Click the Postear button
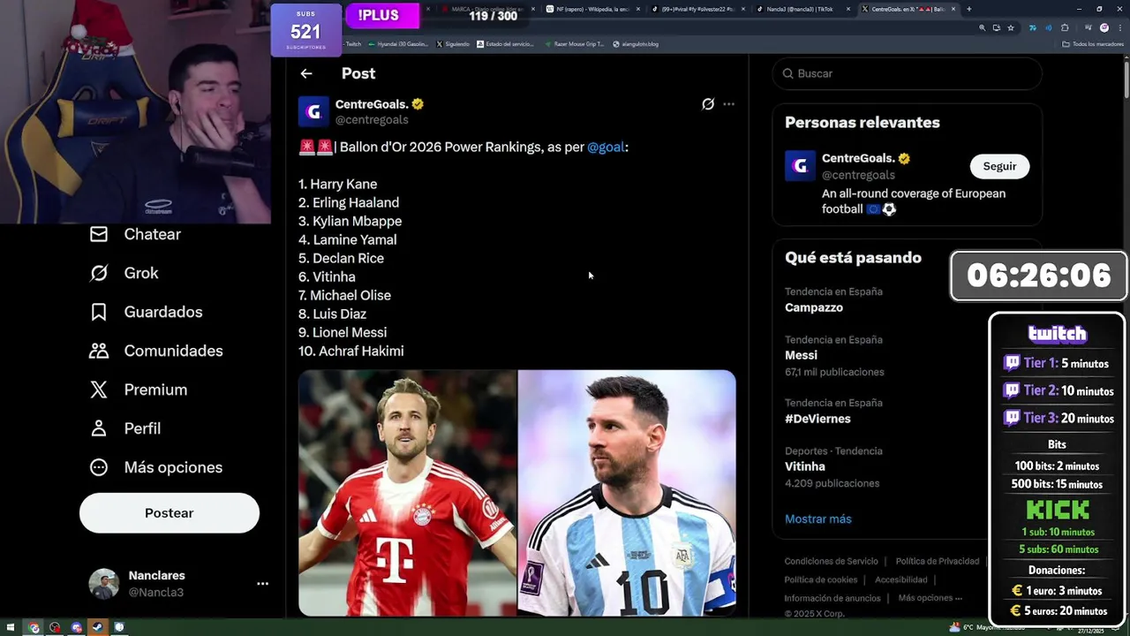 pos(169,513)
